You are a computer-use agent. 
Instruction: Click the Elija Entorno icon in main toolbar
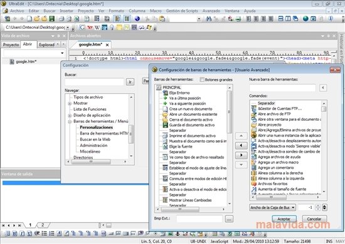[x=8, y=19]
